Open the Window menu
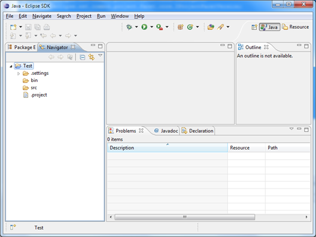 [x=120, y=16]
